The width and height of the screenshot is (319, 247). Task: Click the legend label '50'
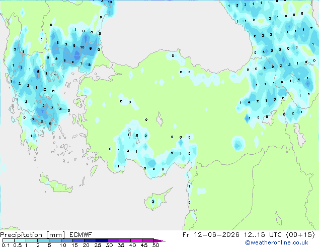point(155,245)
